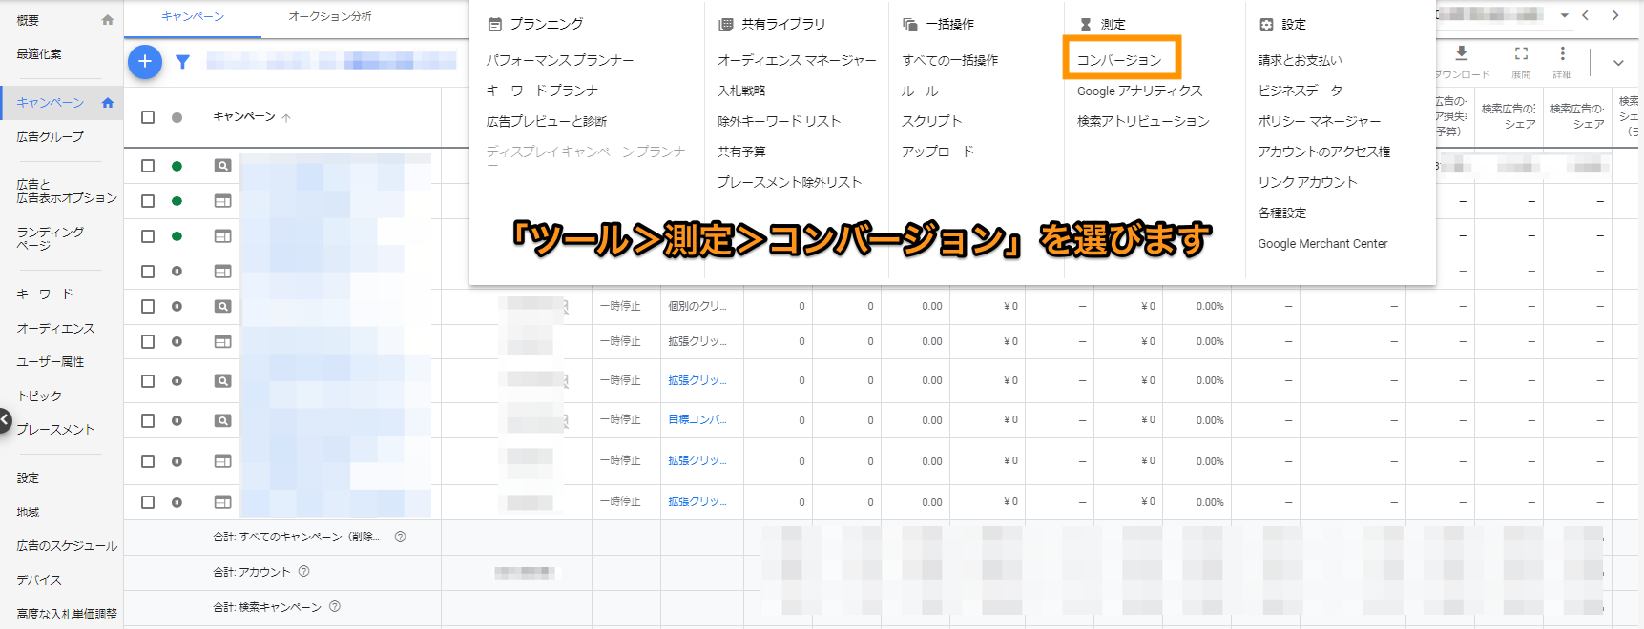Screen dimensions: 1644x629
Task: Open 高度な入札単価調整 in sidebar
Action: tap(67, 614)
